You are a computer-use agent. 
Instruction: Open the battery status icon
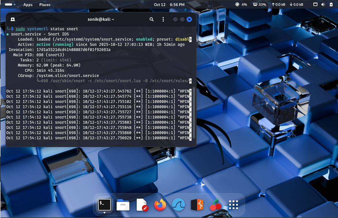pyautogui.click(x=331, y=4)
